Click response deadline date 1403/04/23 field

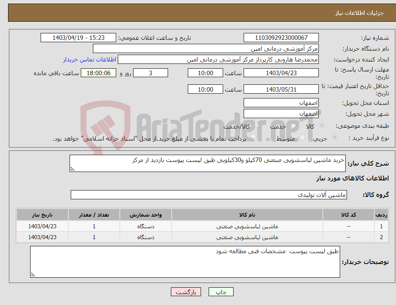click(x=281, y=73)
